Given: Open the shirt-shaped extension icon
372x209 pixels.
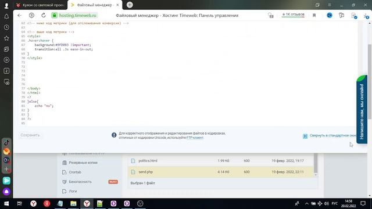Looking at the screenshot, I should (341, 16).
